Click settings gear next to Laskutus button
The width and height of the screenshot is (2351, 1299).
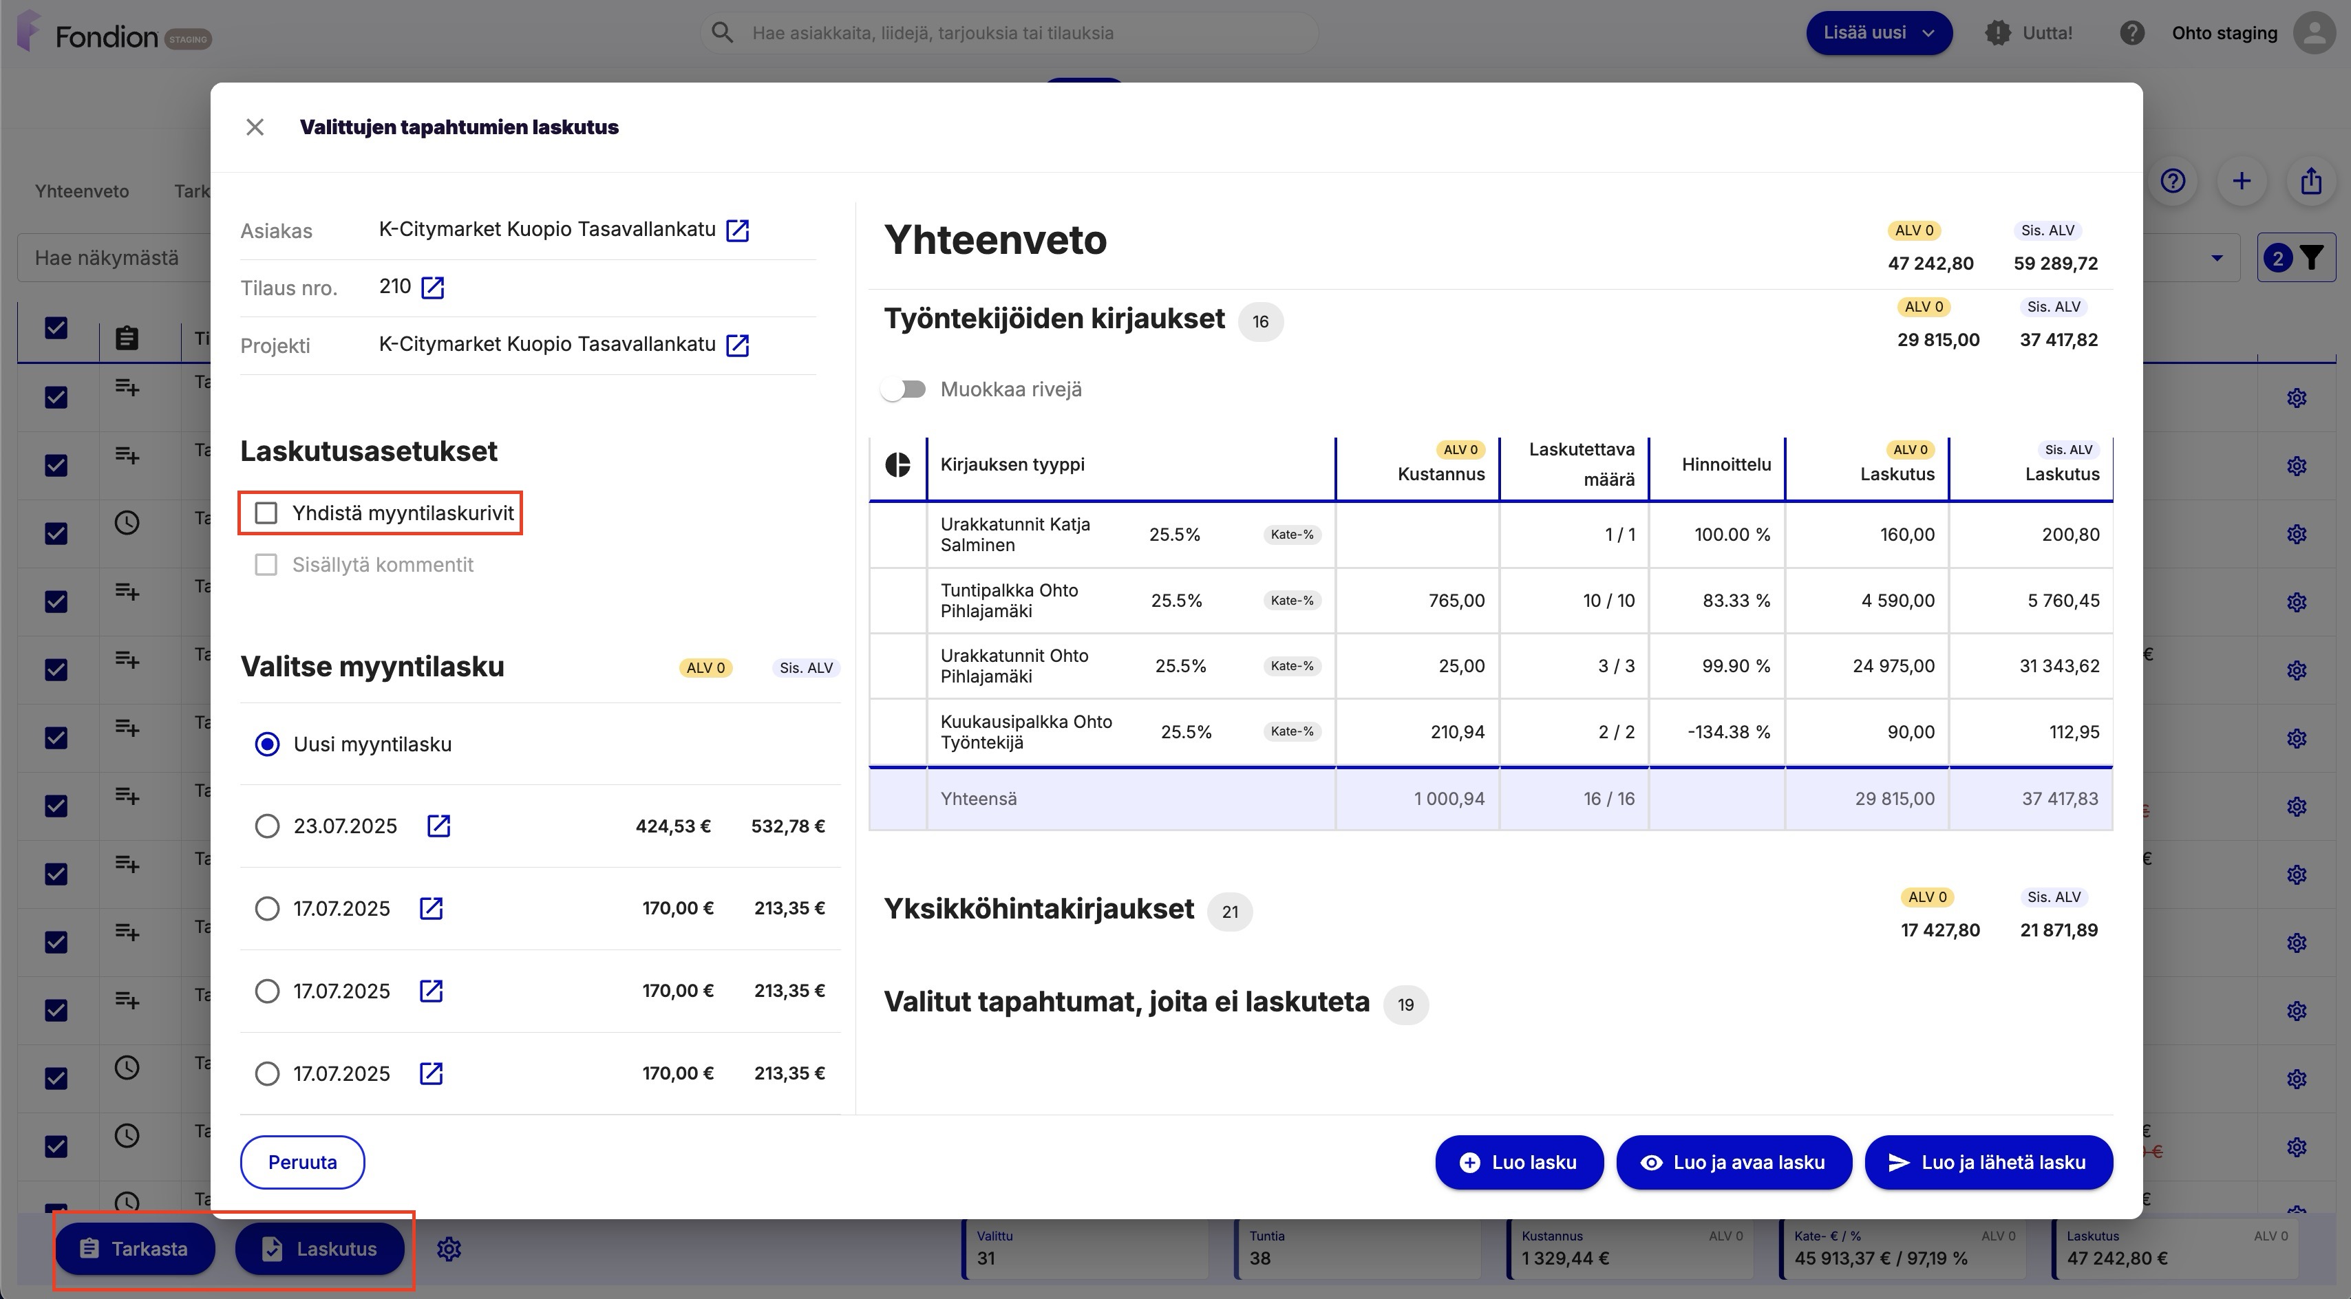(x=448, y=1249)
